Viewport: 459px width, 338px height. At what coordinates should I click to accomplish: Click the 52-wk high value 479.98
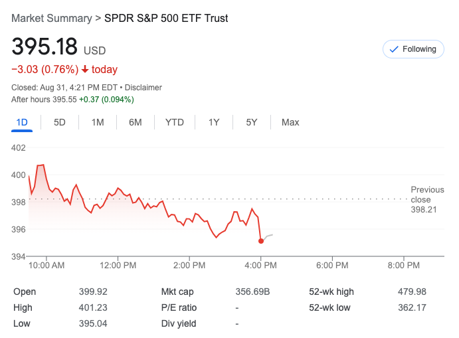(x=412, y=292)
